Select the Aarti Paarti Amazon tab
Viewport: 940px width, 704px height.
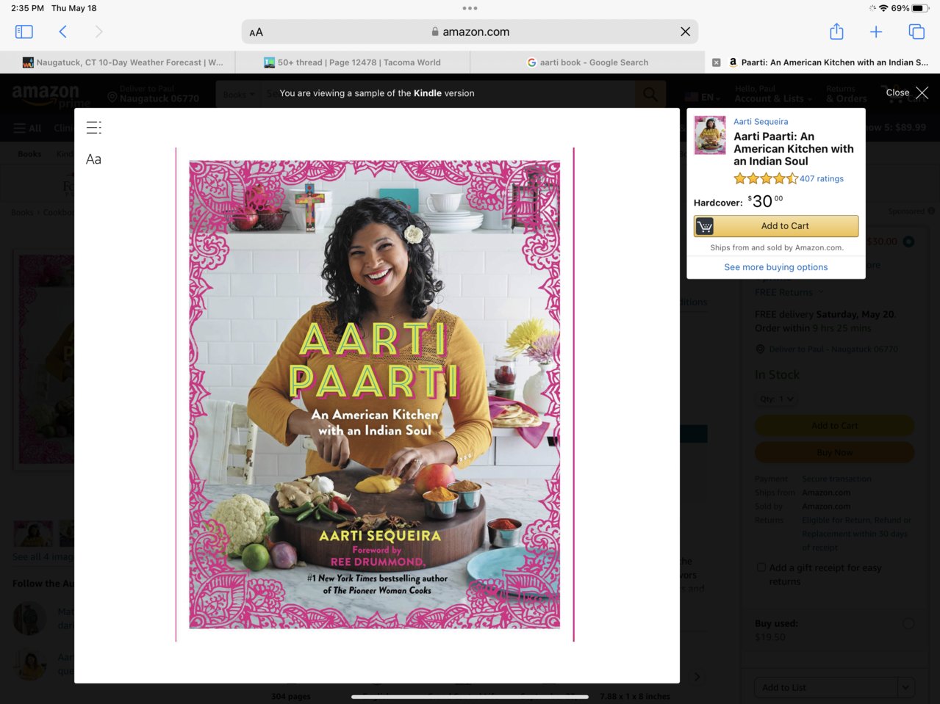coord(823,62)
